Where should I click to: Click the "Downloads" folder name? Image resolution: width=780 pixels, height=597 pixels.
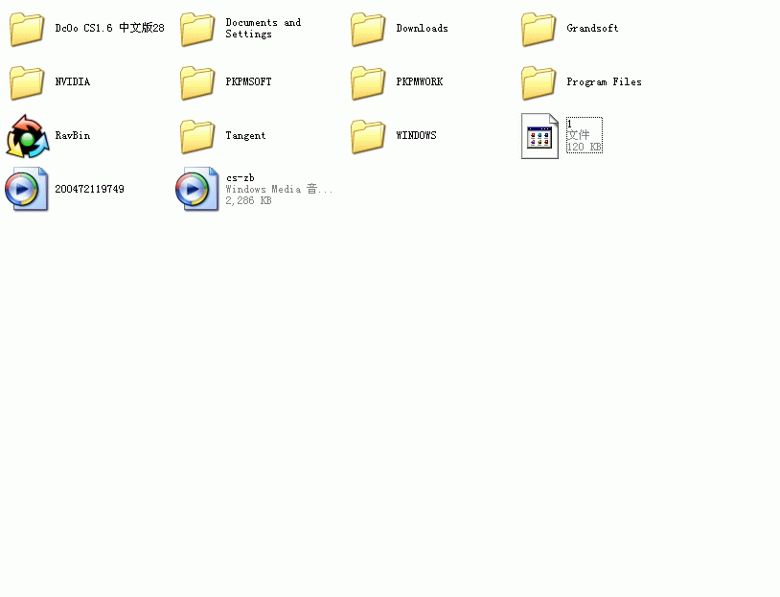(x=422, y=29)
